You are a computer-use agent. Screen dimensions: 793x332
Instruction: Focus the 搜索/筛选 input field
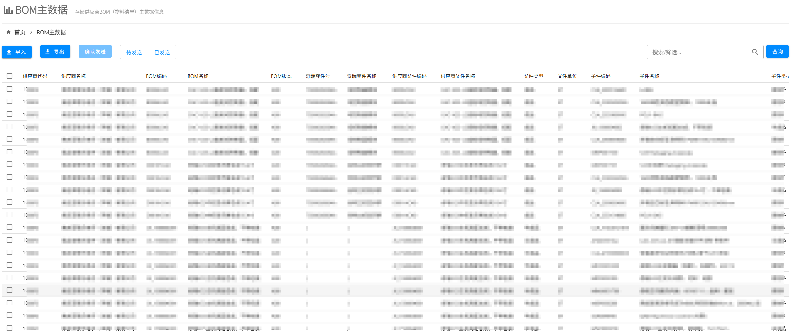pyautogui.click(x=698, y=52)
